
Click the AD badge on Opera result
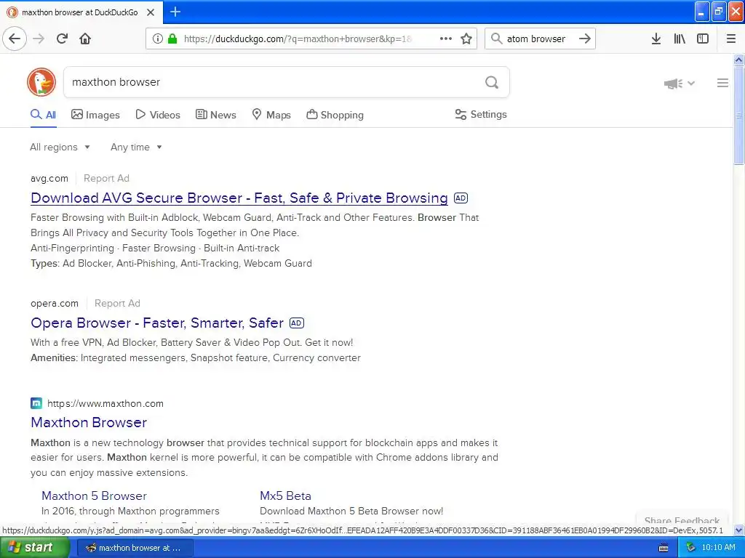(x=297, y=323)
